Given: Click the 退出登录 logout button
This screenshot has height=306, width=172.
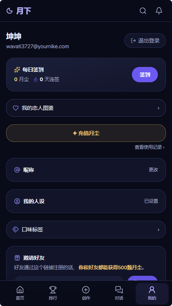Looking at the screenshot, I should click(x=145, y=41).
